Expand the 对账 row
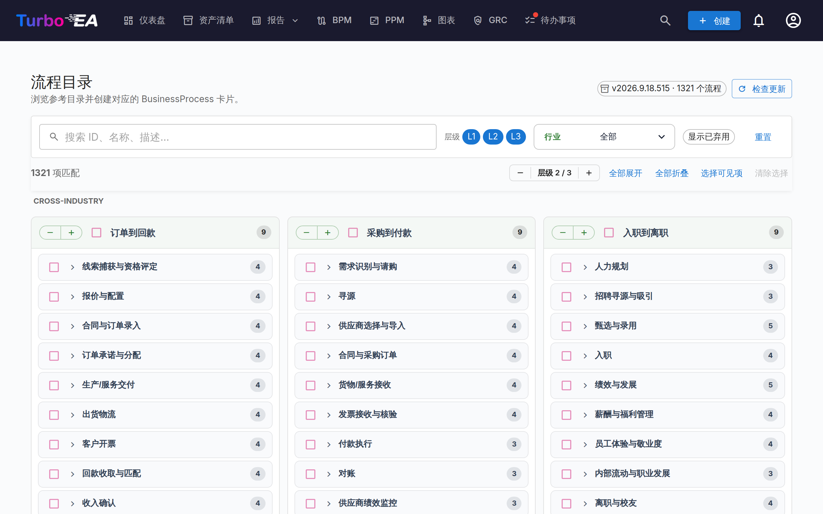The width and height of the screenshot is (823, 514). [329, 474]
